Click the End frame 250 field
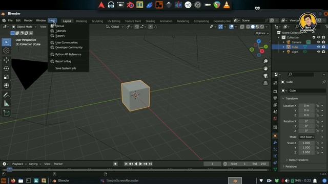 [259, 164]
